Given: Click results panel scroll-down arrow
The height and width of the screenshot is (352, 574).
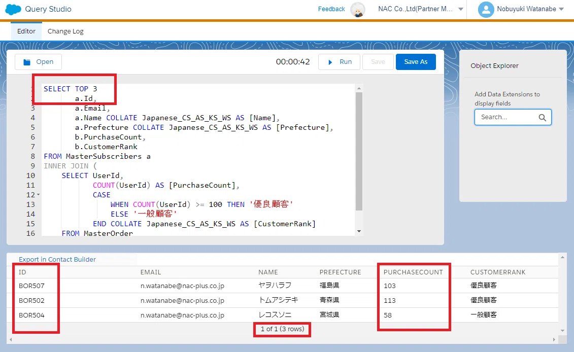Looking at the screenshot, I should [563, 331].
